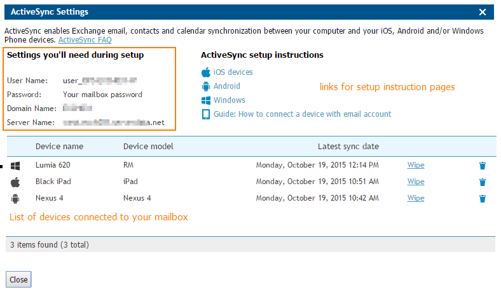Click the Apple icon in Black iPad row
Viewport: 501px width, 292px height.
16,182
